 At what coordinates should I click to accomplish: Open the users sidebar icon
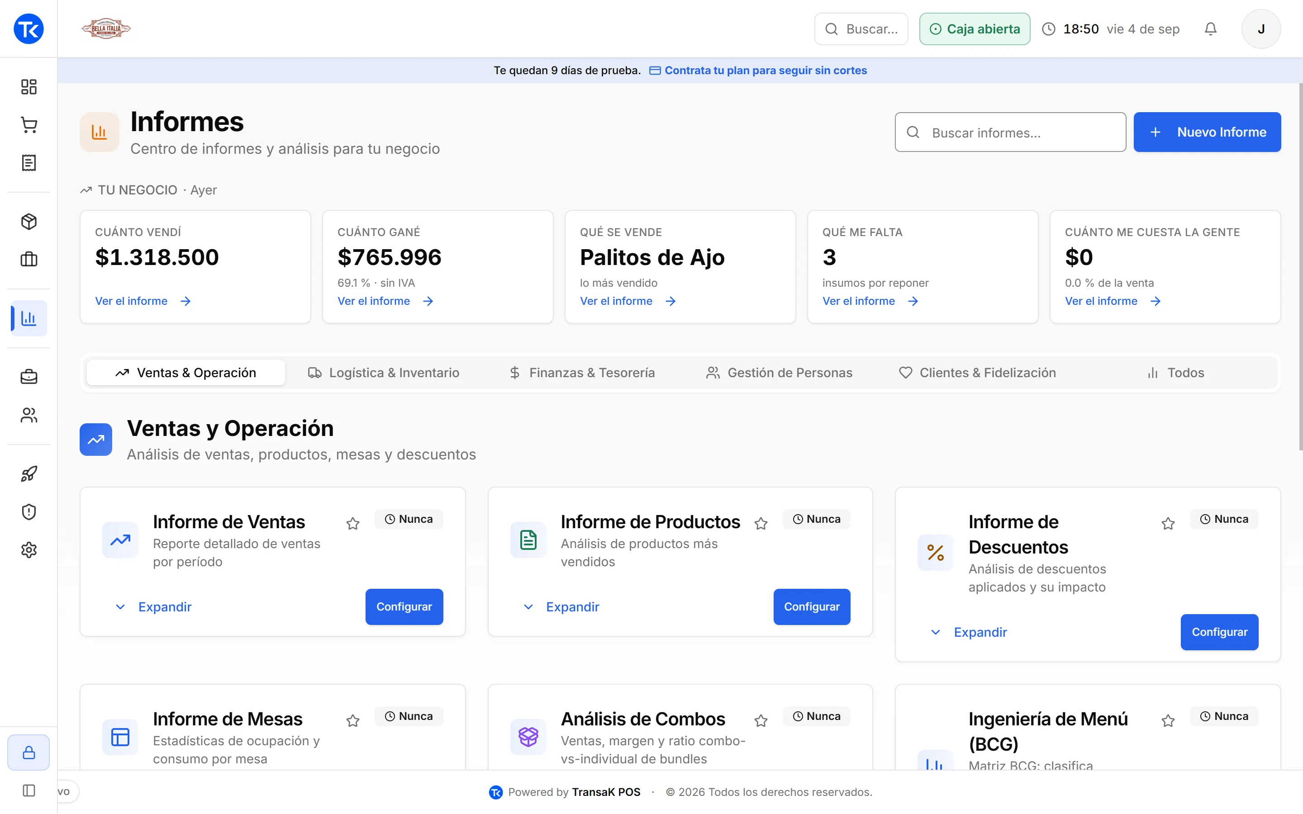click(x=29, y=415)
